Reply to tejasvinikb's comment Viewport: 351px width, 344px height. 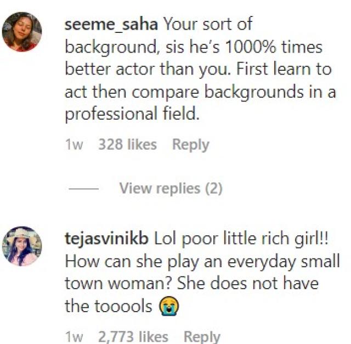[x=201, y=336]
